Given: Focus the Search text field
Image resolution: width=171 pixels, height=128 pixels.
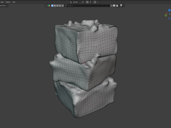Looking at the screenshot, I should [87, 6].
